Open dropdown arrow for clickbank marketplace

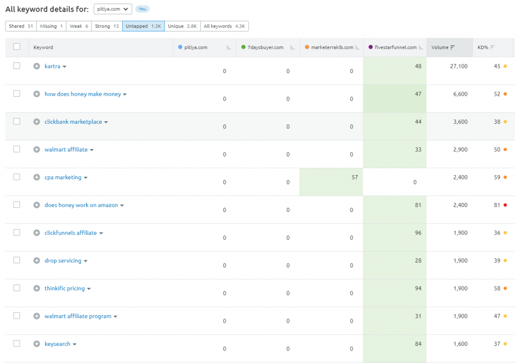[x=106, y=122]
